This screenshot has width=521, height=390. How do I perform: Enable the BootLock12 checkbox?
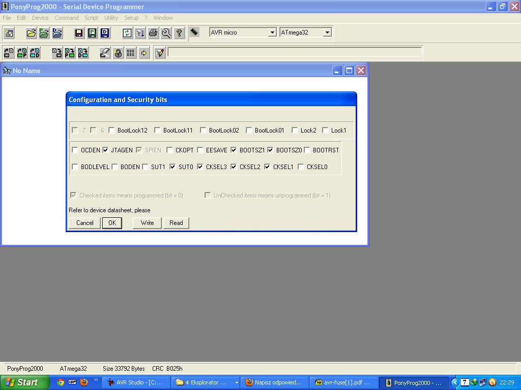[x=111, y=131]
